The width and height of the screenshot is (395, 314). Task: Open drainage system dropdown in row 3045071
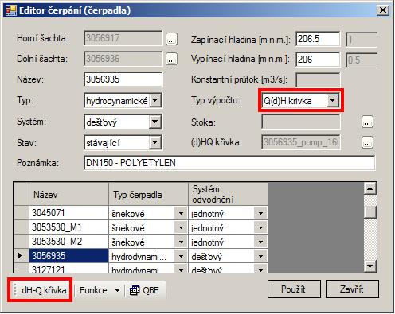260,214
